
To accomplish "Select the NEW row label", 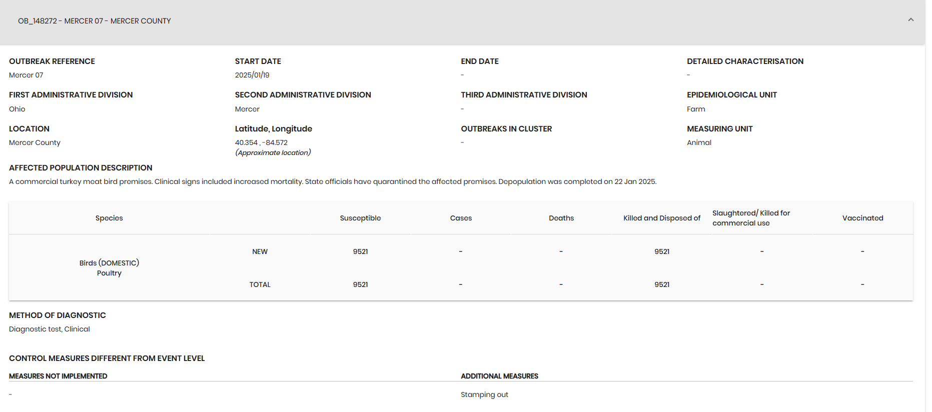I will click(x=260, y=251).
